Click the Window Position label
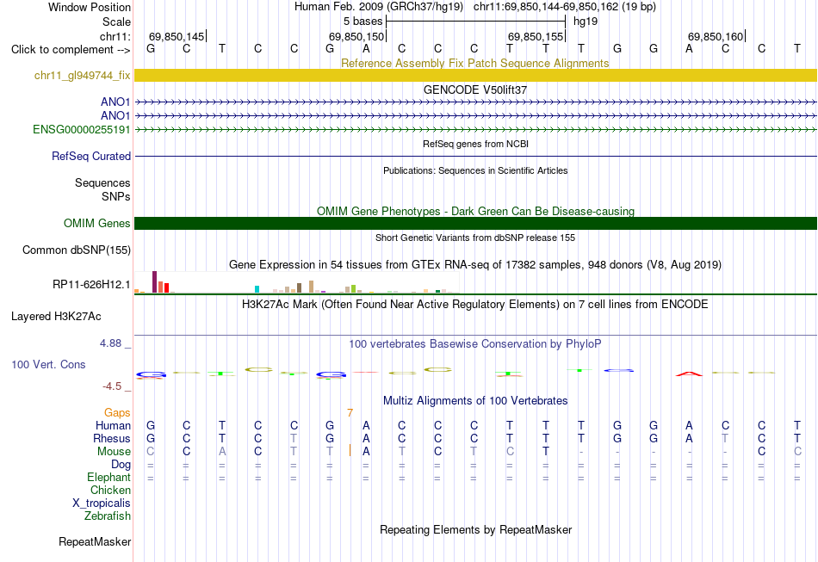Image resolution: width=818 pixels, height=562 pixels. tap(90, 7)
